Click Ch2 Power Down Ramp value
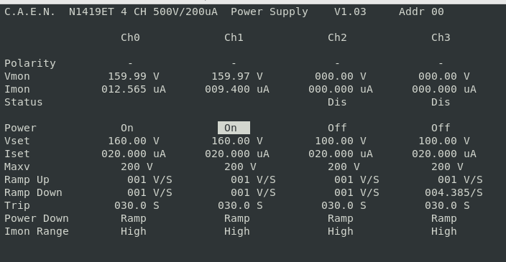The height and width of the screenshot is (262, 506). tap(341, 219)
